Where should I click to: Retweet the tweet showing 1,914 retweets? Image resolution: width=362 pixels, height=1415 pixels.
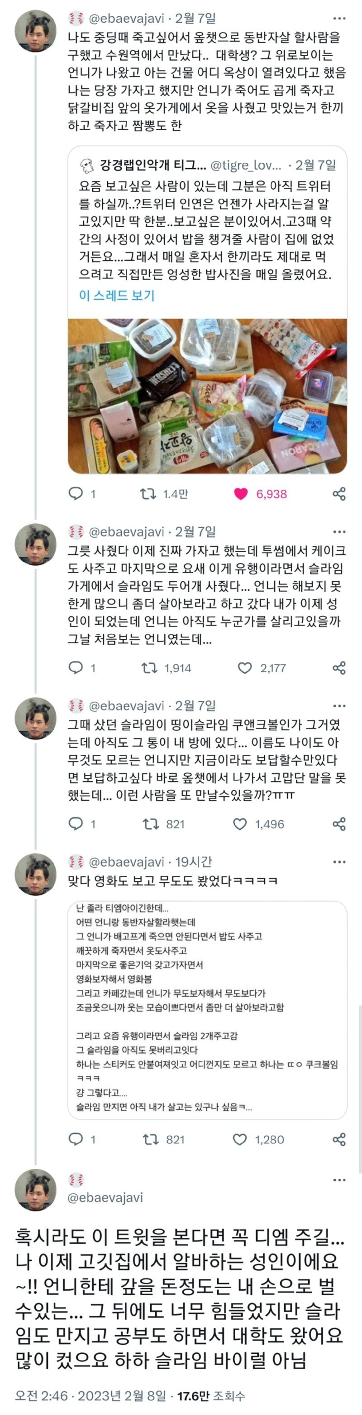(148, 667)
